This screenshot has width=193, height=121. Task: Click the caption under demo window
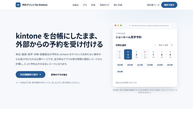point(145,91)
